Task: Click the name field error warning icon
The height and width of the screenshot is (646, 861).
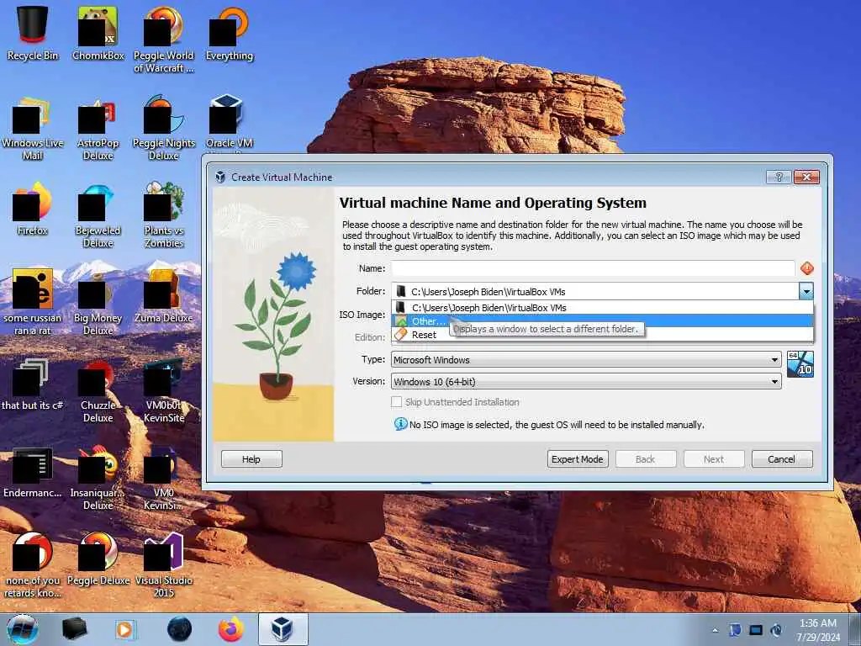Action: [x=806, y=268]
